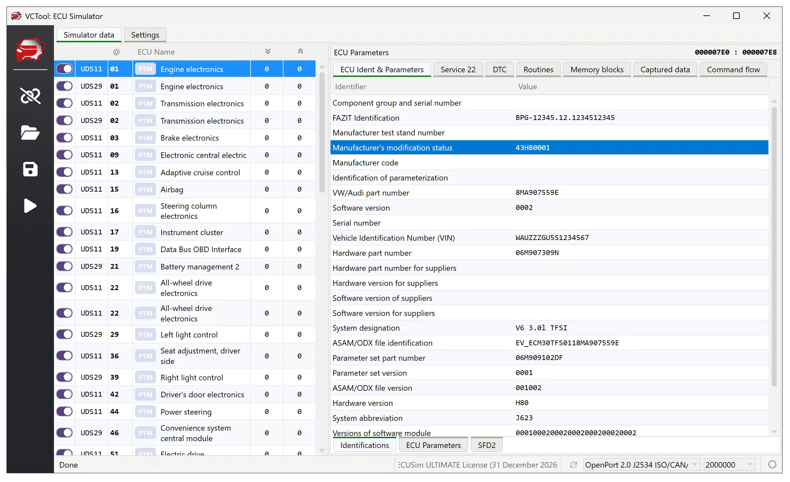The width and height of the screenshot is (790, 482).
Task: Click double-chevron-up icon in ECU list header
Action: (300, 51)
